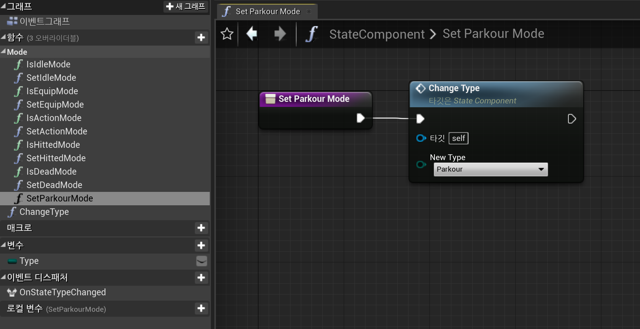
Task: Add a new event dispatcher with plus button
Action: point(201,277)
